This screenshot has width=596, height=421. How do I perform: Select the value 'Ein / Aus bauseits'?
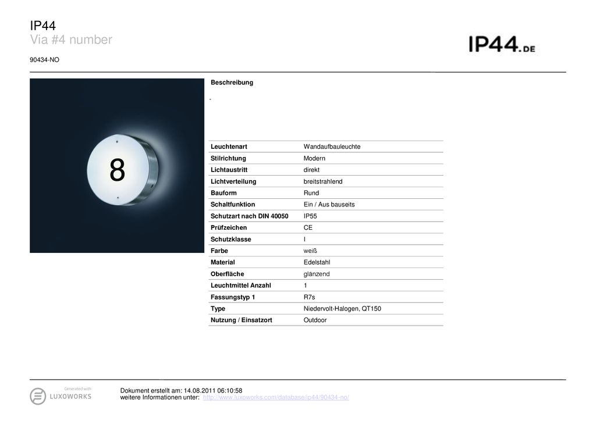(329, 204)
